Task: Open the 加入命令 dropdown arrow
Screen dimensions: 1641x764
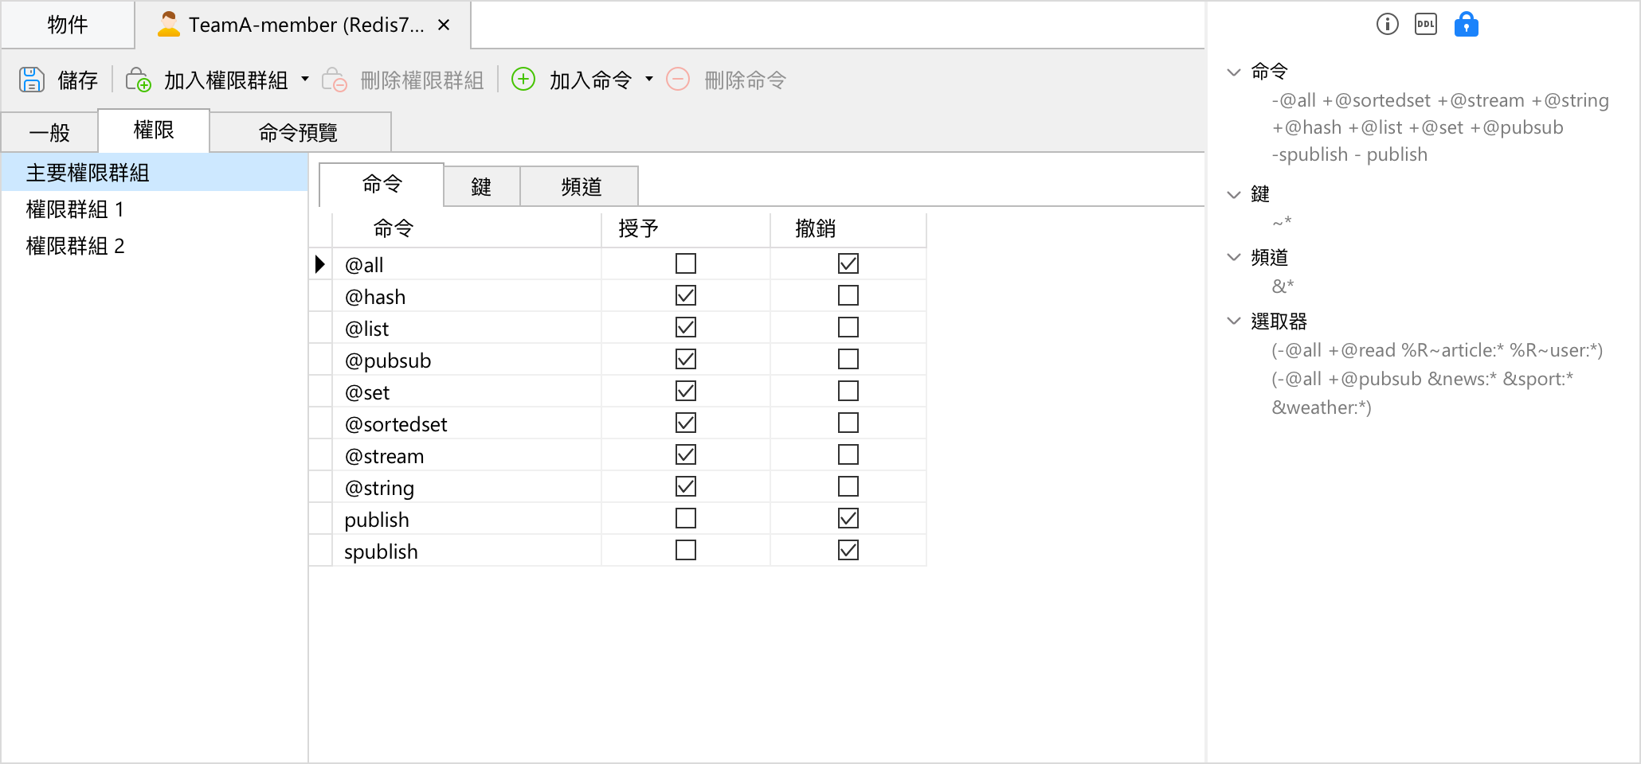Action: point(649,80)
